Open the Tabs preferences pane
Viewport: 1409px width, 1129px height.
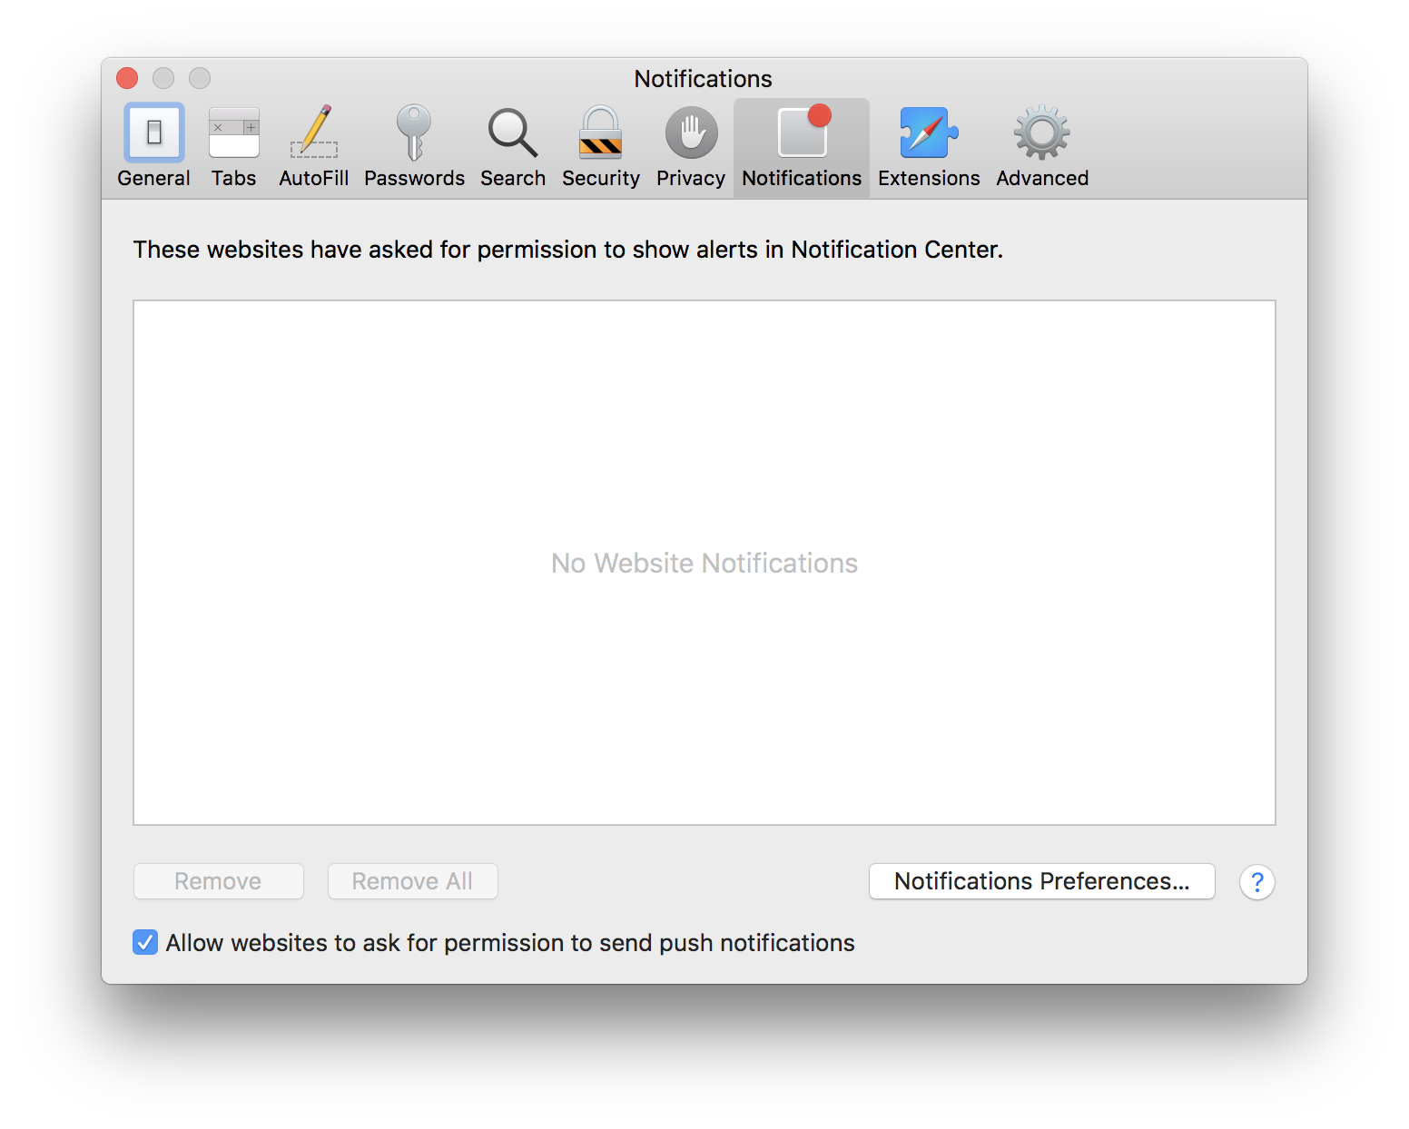[234, 146]
